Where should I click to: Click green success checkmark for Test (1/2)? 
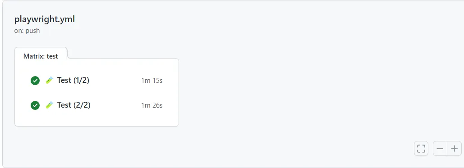point(35,81)
